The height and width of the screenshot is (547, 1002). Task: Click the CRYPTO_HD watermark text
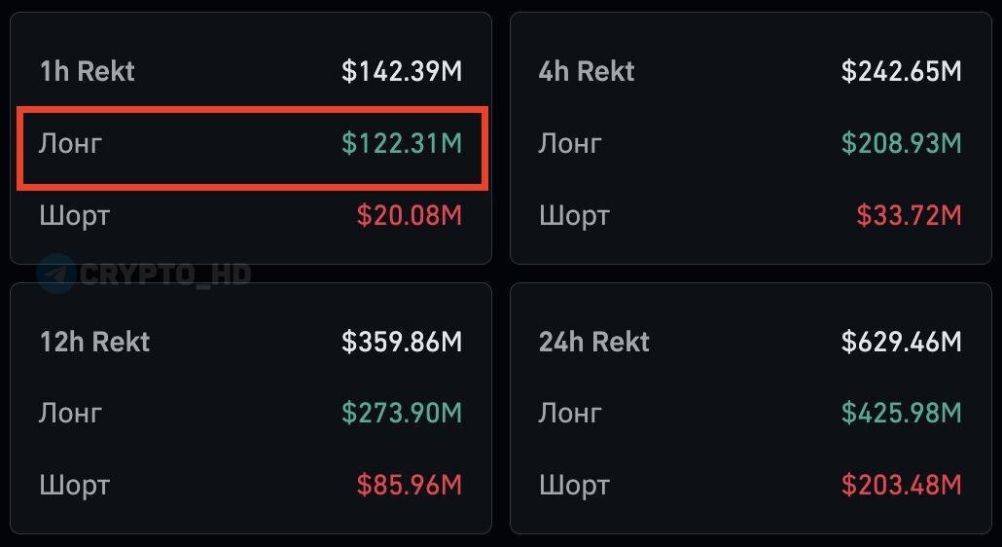click(164, 274)
